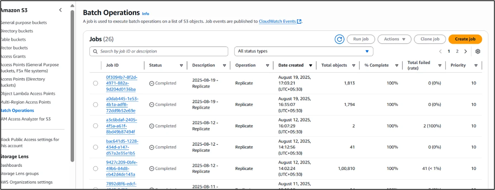
Task: Click total objects value 1,794
Action: click(x=350, y=105)
